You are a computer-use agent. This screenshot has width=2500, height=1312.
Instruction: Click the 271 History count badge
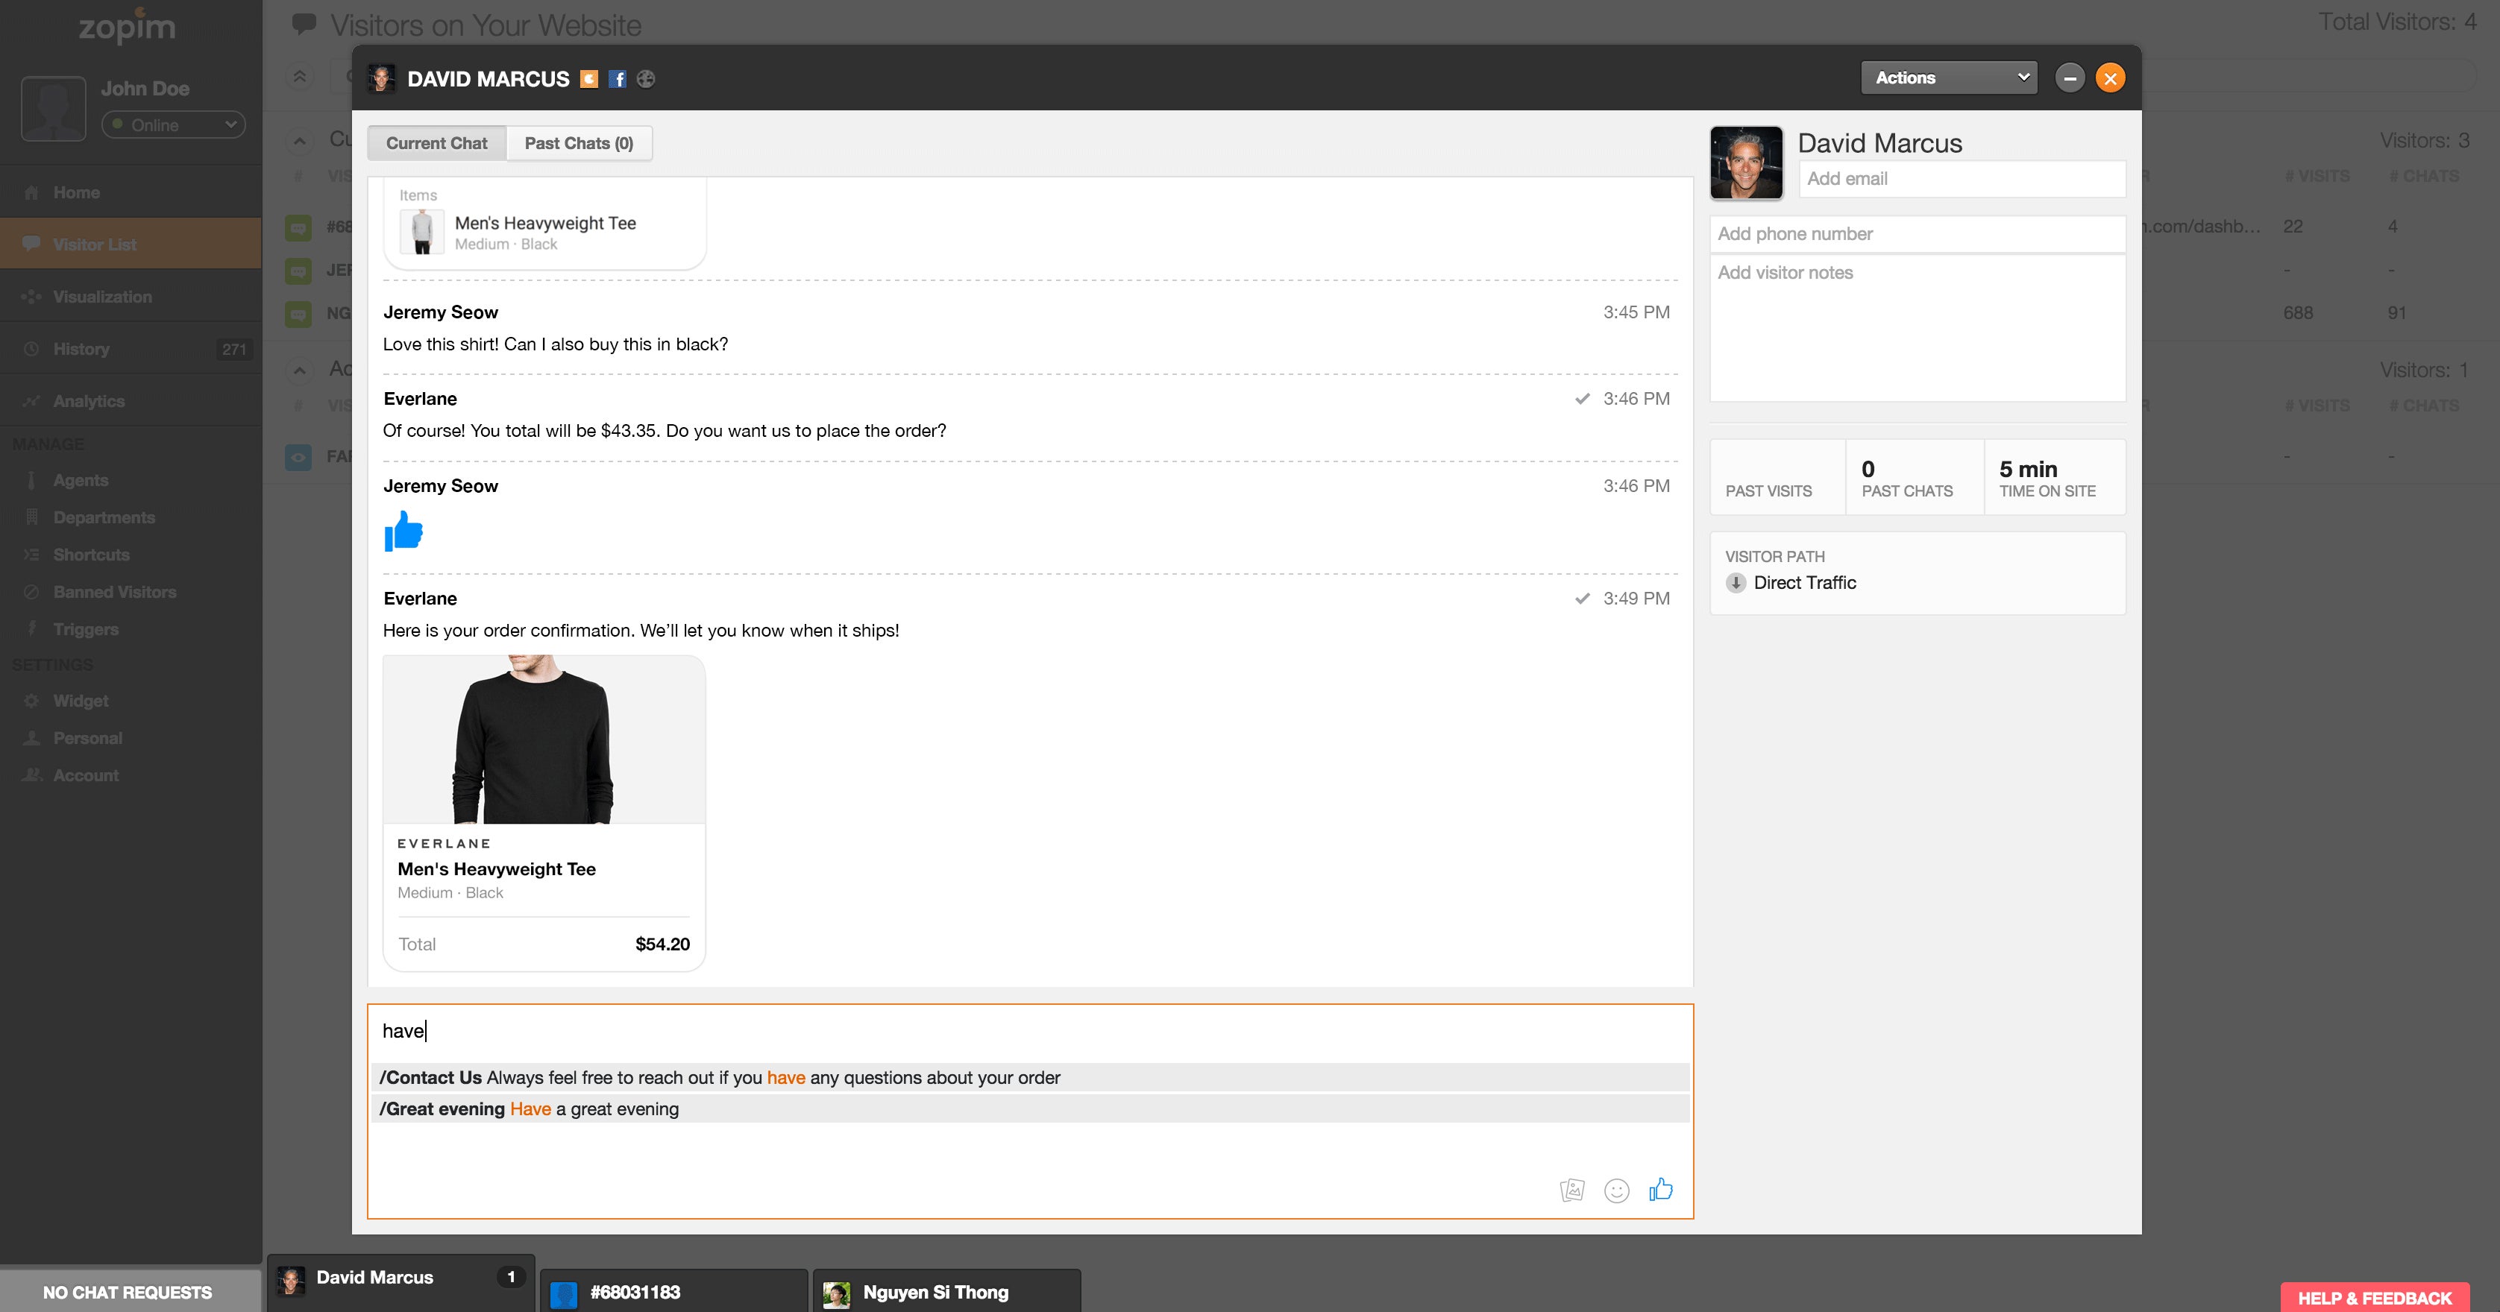pyautogui.click(x=234, y=349)
